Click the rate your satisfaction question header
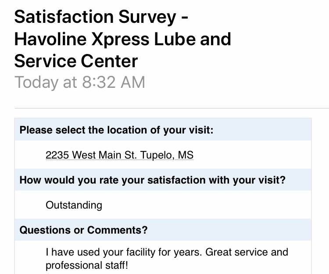The width and height of the screenshot is (329, 274). point(152,180)
